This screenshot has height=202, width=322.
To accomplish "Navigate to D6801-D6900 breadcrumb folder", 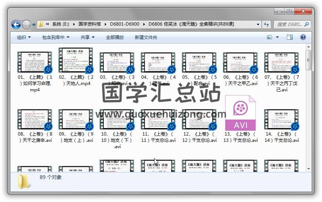I will point(125,25).
